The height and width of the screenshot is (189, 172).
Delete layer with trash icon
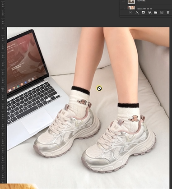[168, 13]
